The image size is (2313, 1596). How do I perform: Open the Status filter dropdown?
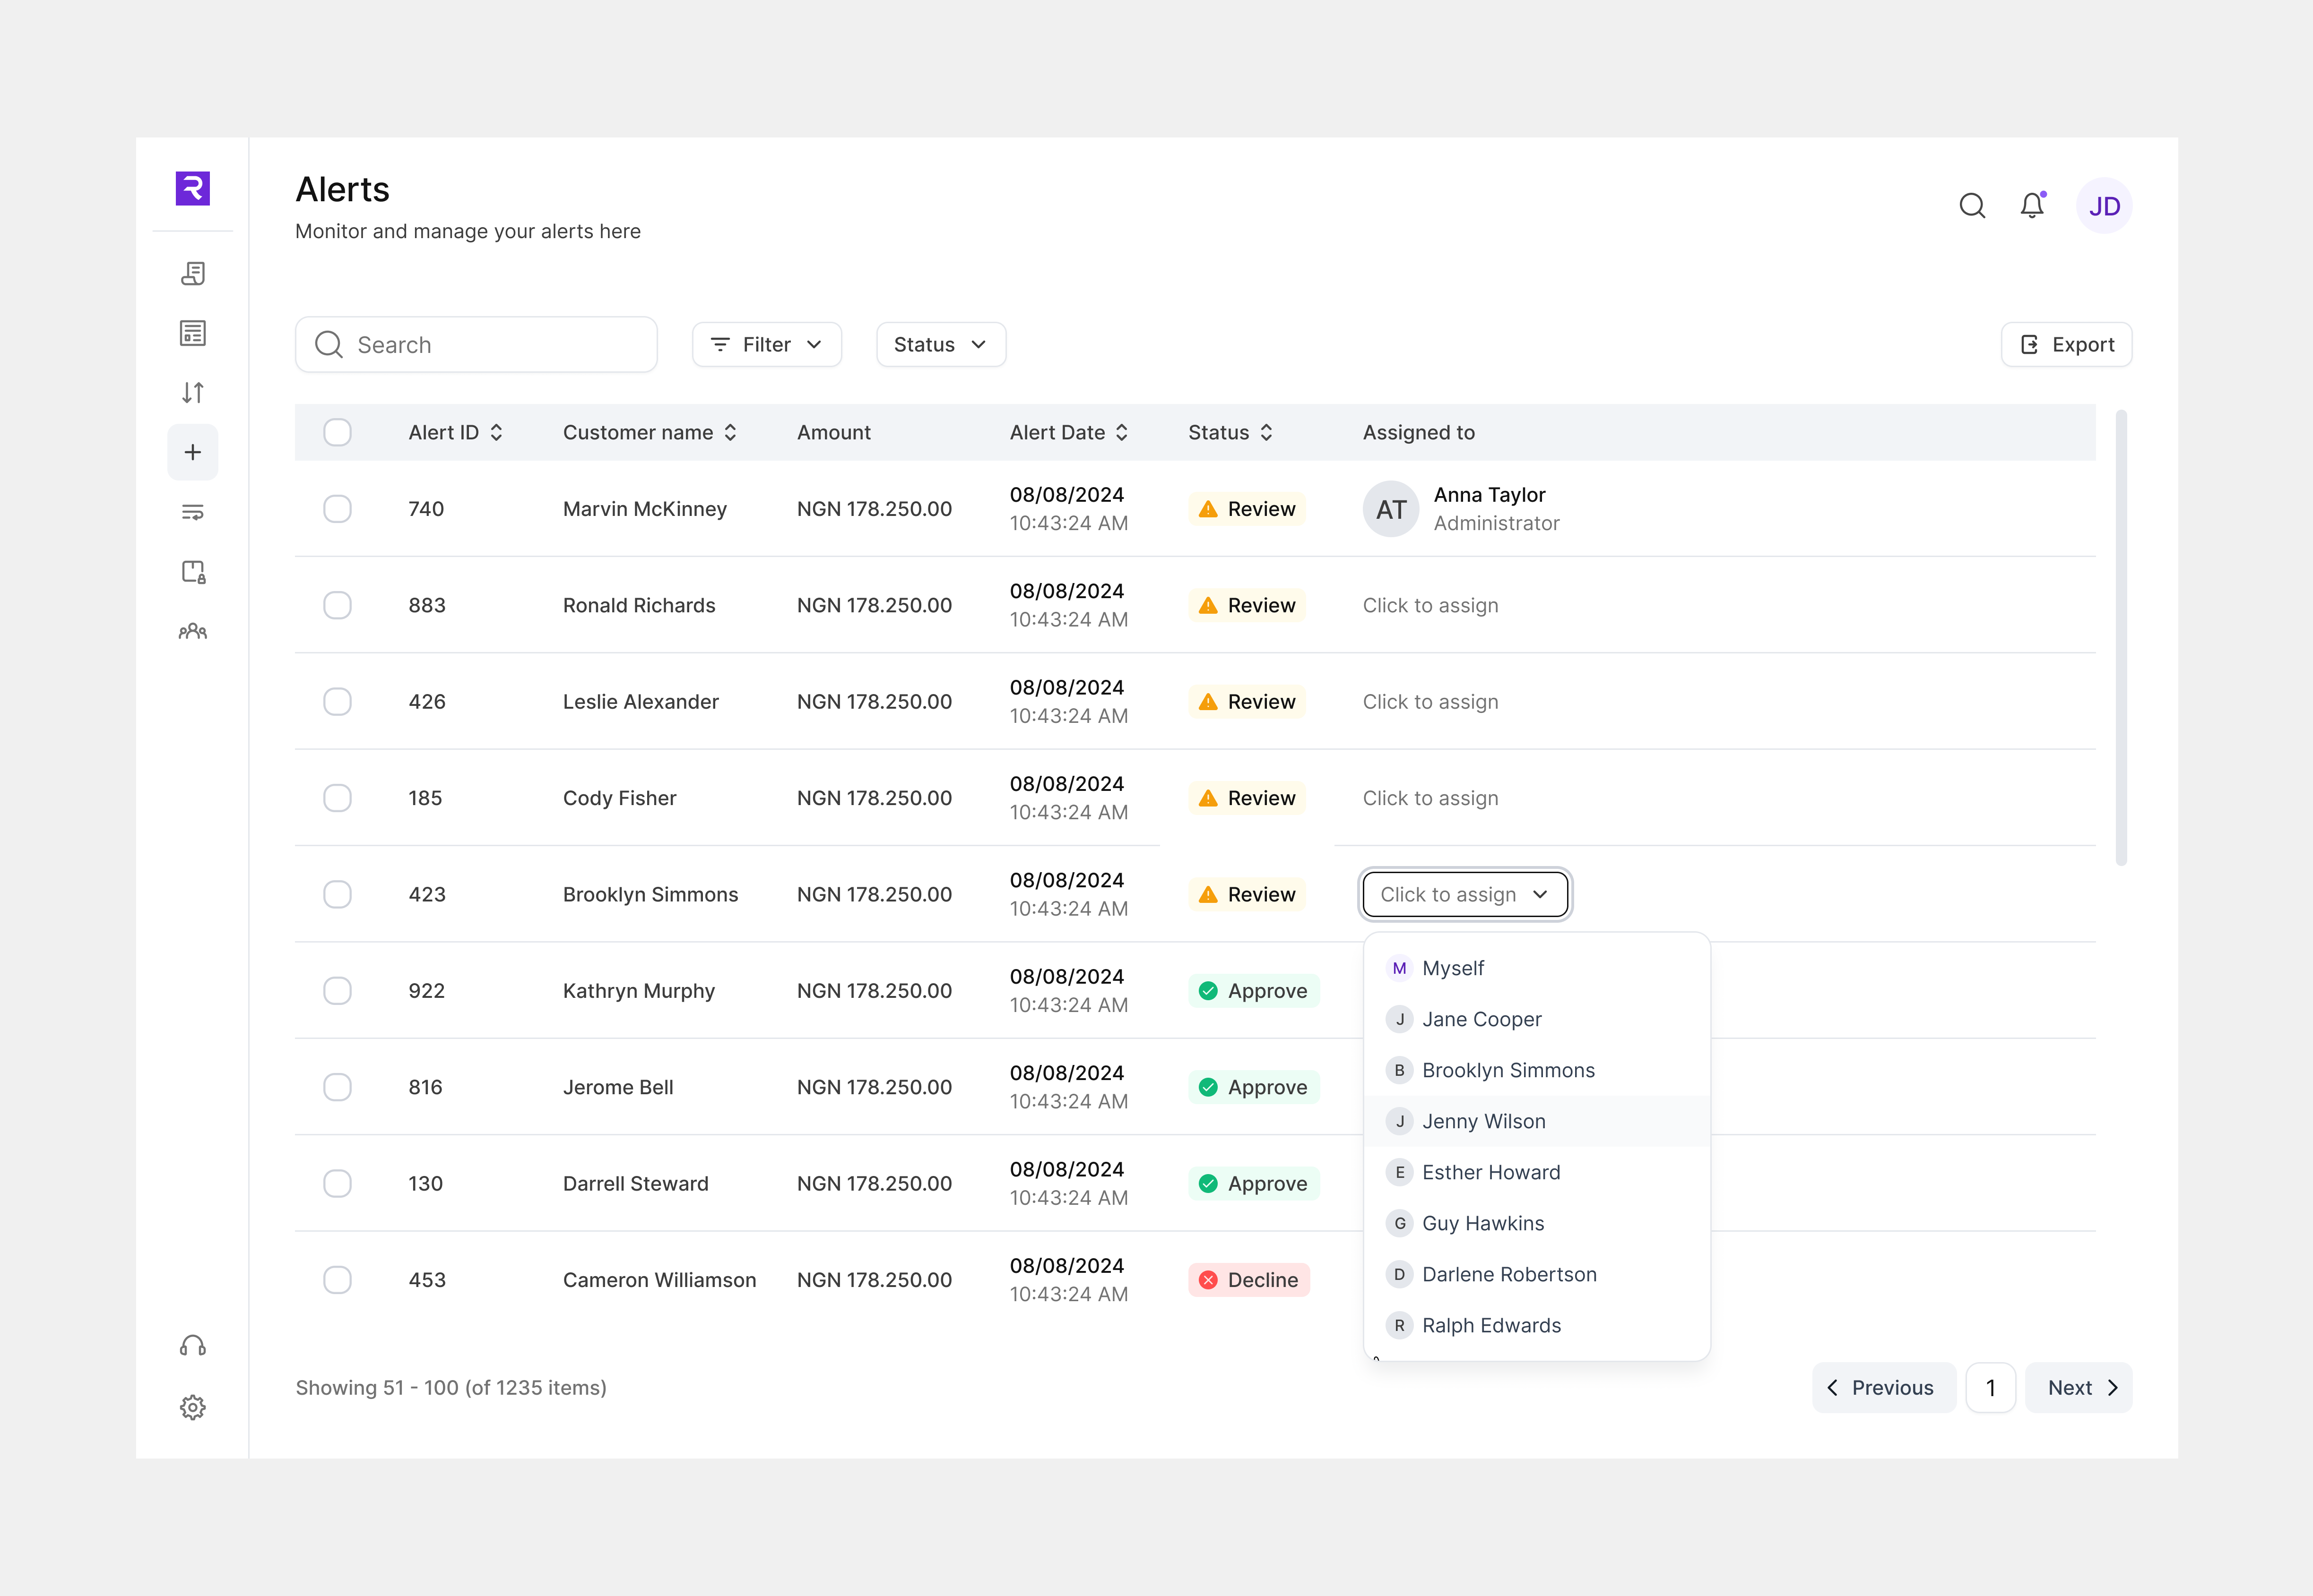[940, 345]
